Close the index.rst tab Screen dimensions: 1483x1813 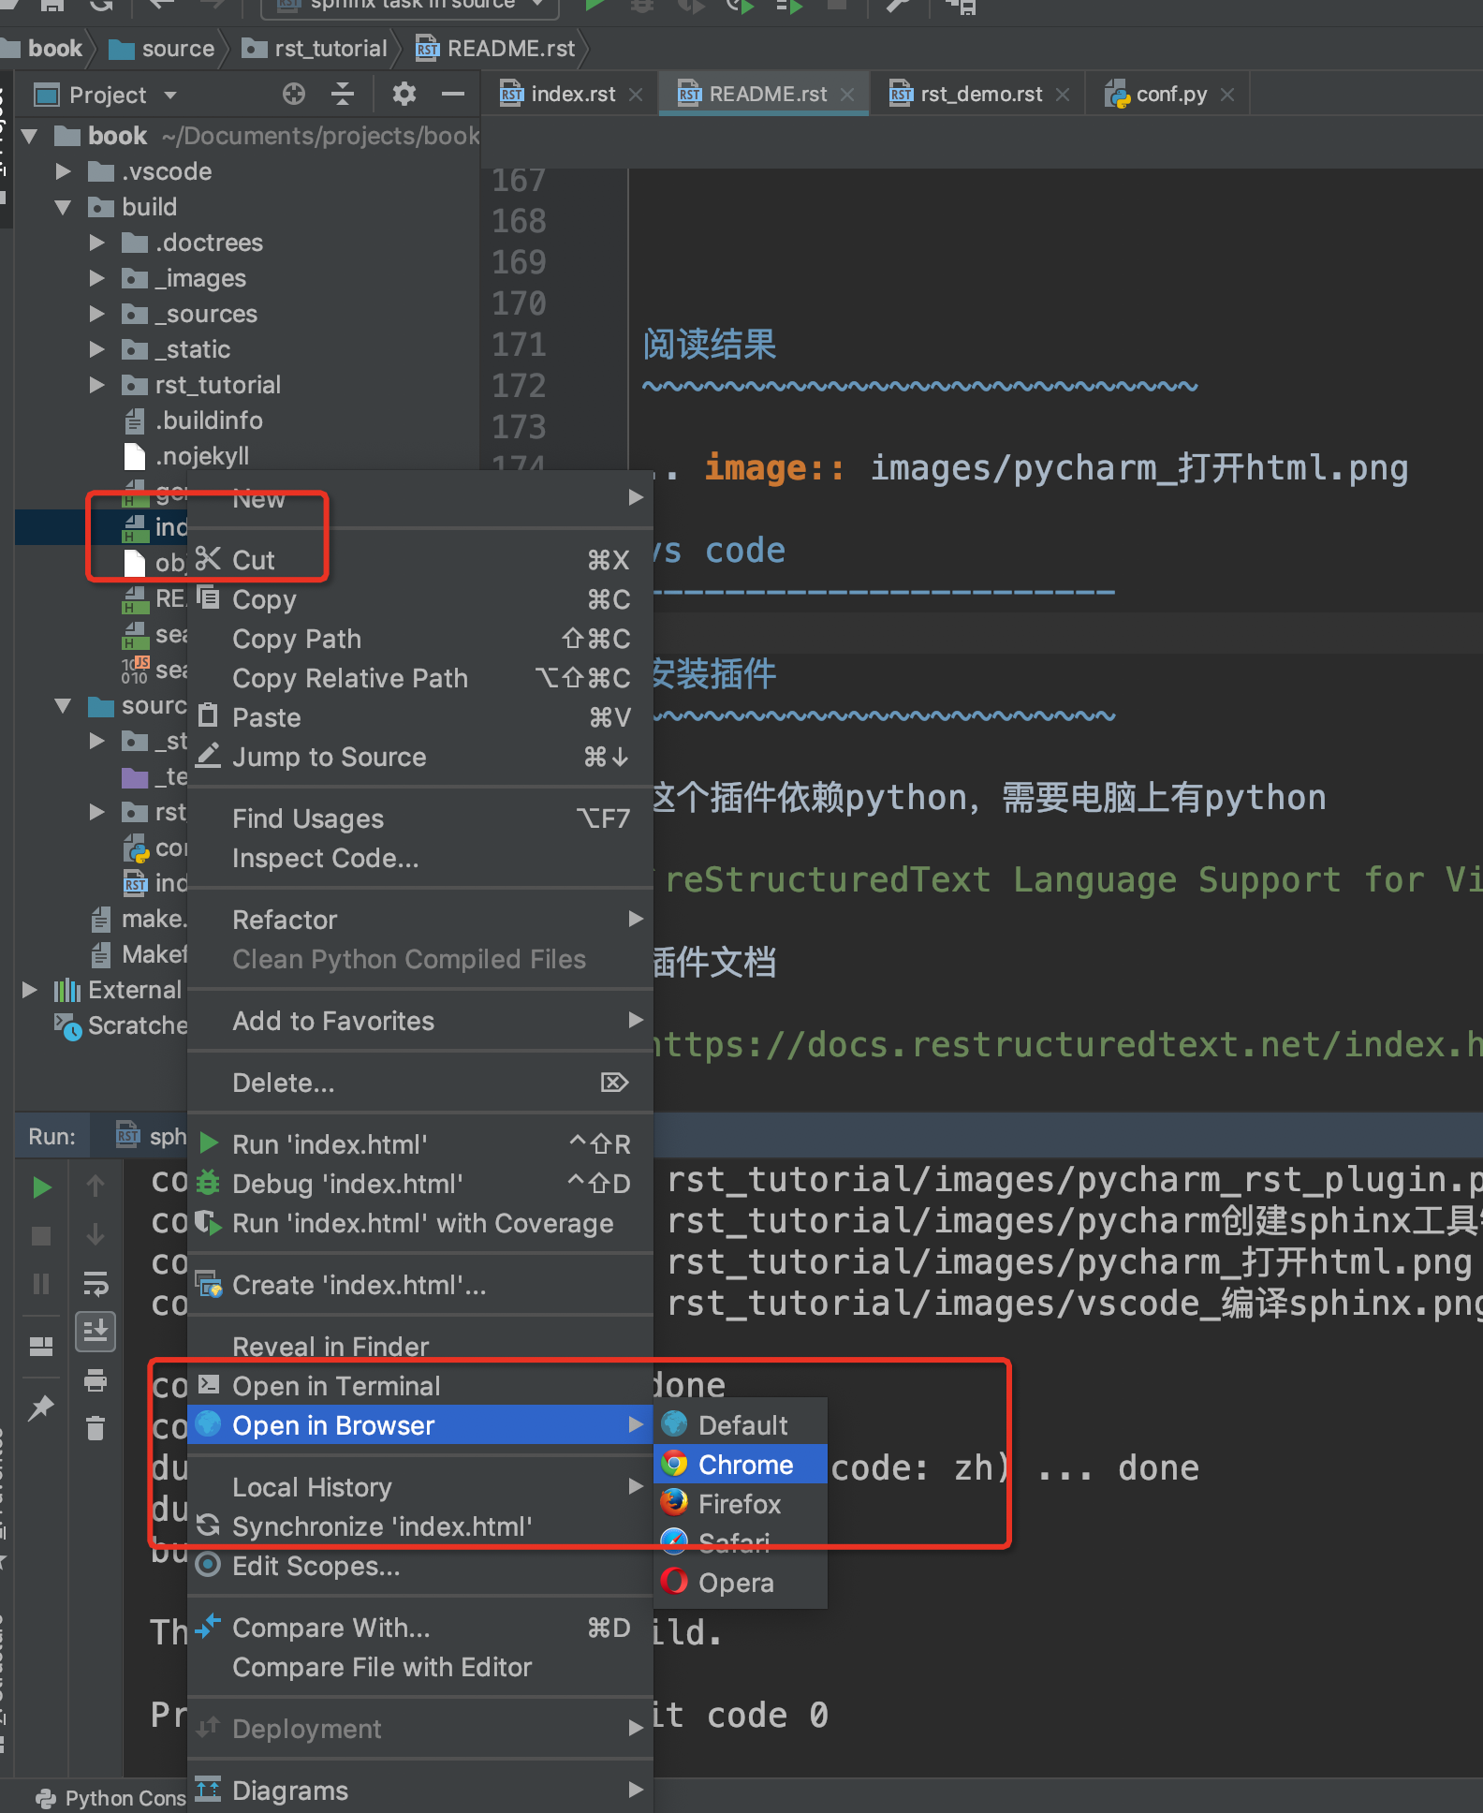(x=636, y=95)
